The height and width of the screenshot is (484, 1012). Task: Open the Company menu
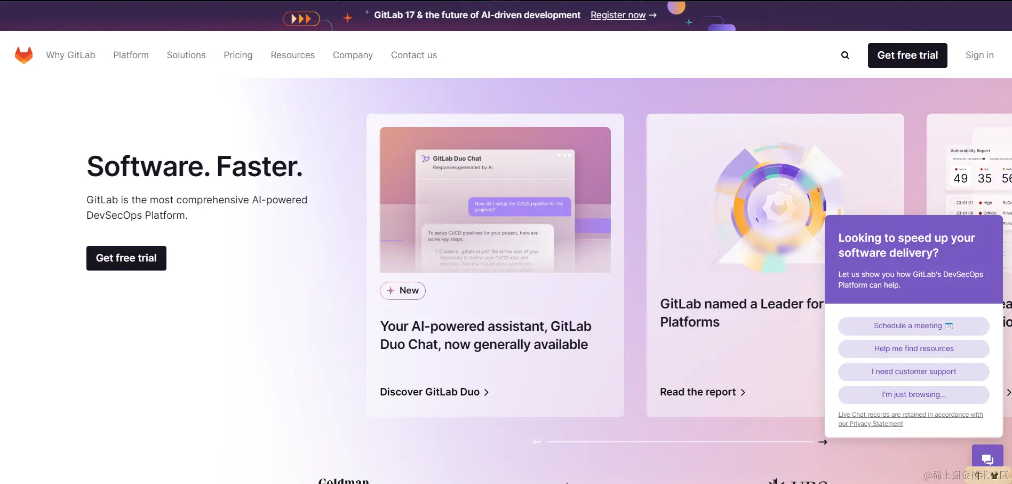tap(353, 55)
